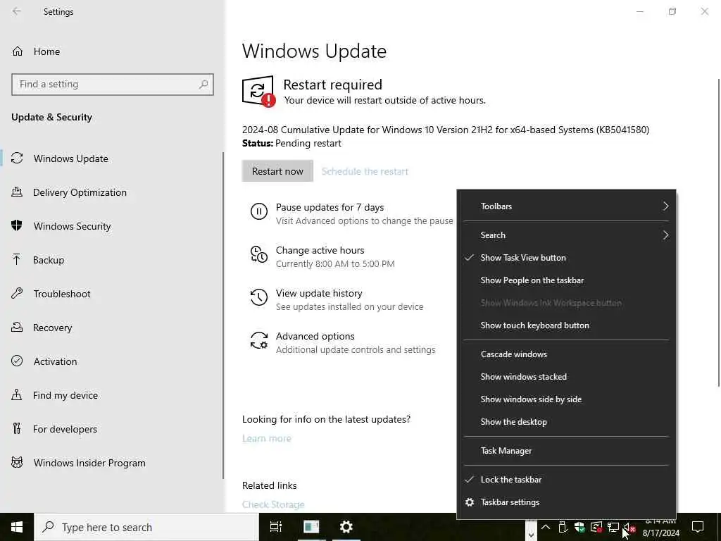Open Windows Update sidebar section
Viewport: 721px width, 541px height.
pos(71,158)
